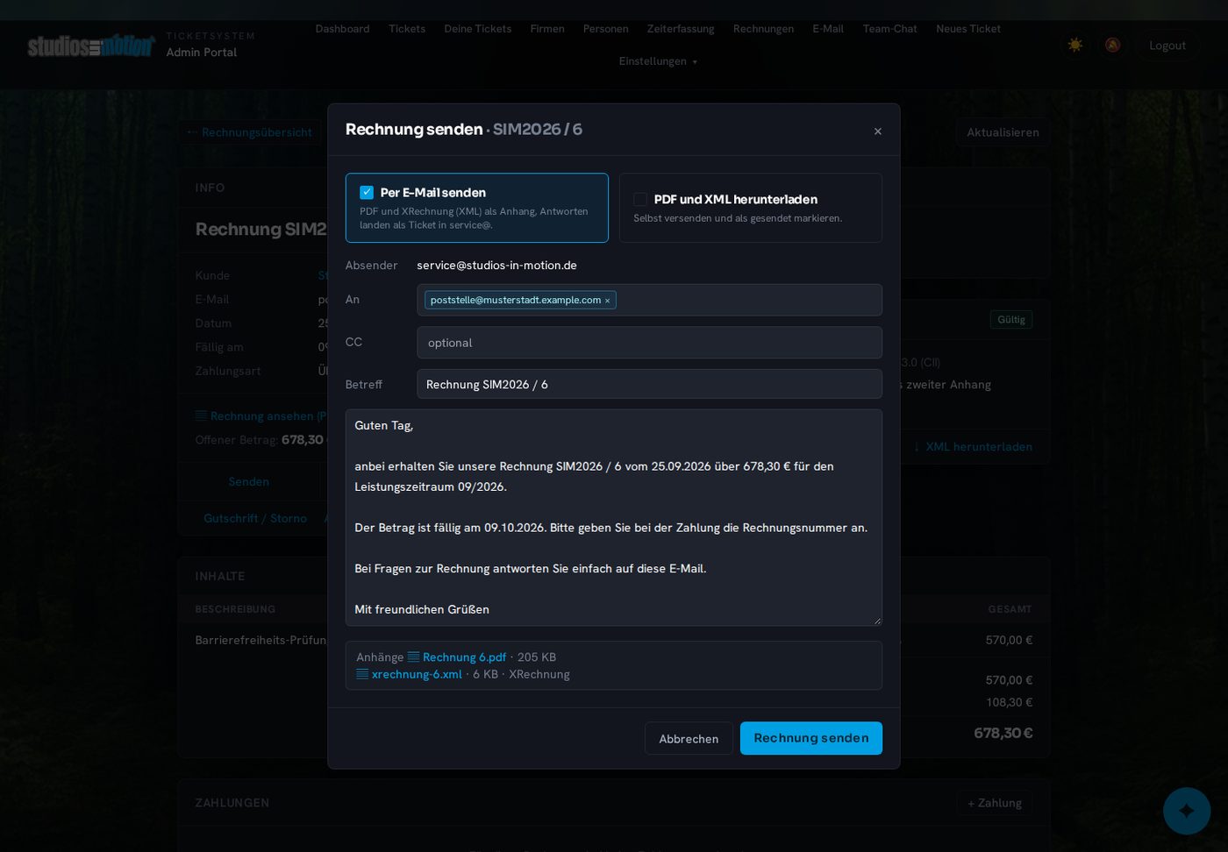Close the Rechnung senden dialog with X
1228x852 pixels.
click(x=877, y=131)
